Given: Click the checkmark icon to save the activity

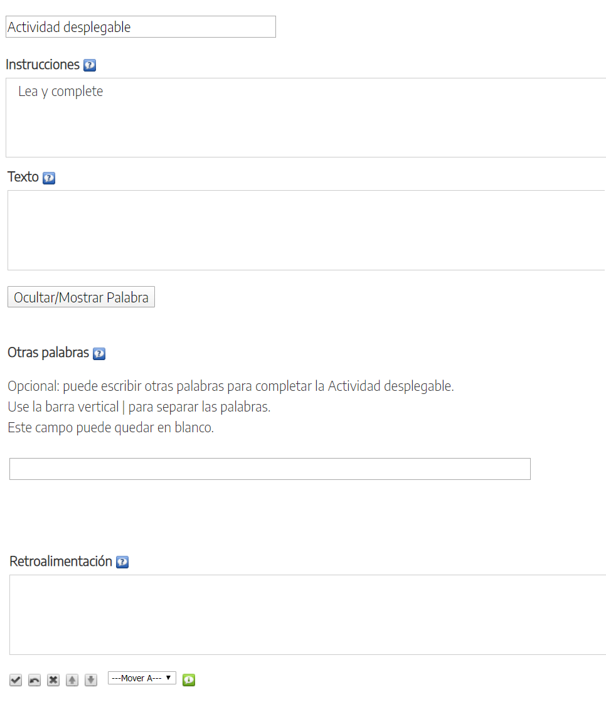Looking at the screenshot, I should coord(16,680).
